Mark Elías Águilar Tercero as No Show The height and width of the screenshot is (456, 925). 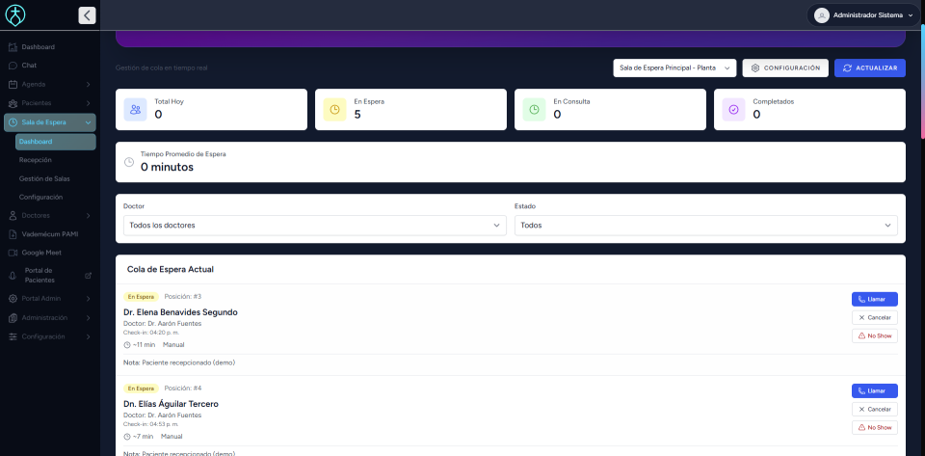(x=874, y=427)
